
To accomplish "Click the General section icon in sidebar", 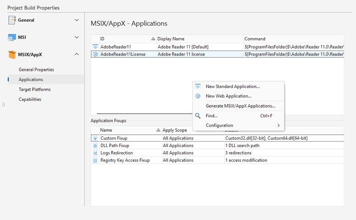I will pyautogui.click(x=11, y=20).
